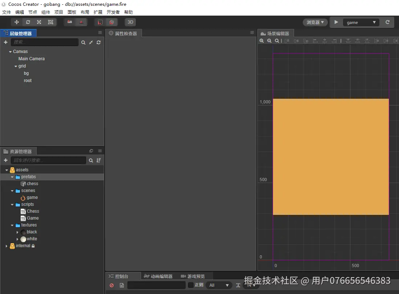Select the Move tool in the toolbar
This screenshot has height=294, width=399.
tap(16, 22)
